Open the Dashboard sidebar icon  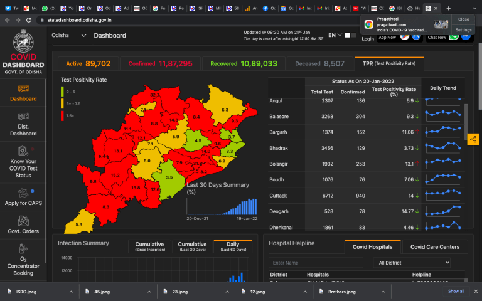(23, 88)
